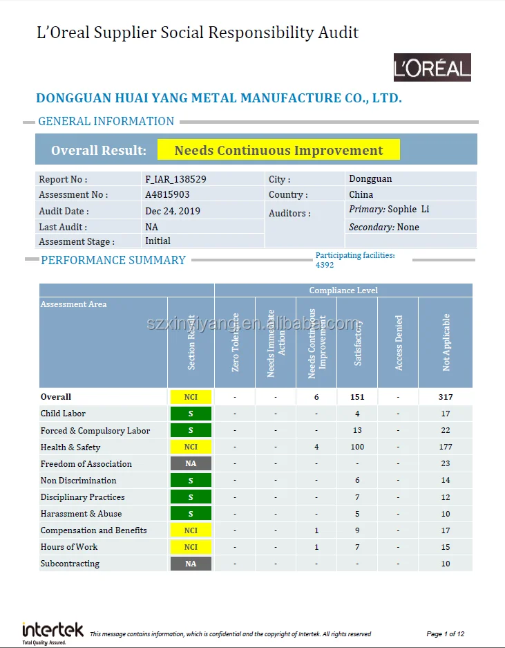Click the gray NA badge for Freedom of Association
This screenshot has height=648, width=505.
click(191, 463)
